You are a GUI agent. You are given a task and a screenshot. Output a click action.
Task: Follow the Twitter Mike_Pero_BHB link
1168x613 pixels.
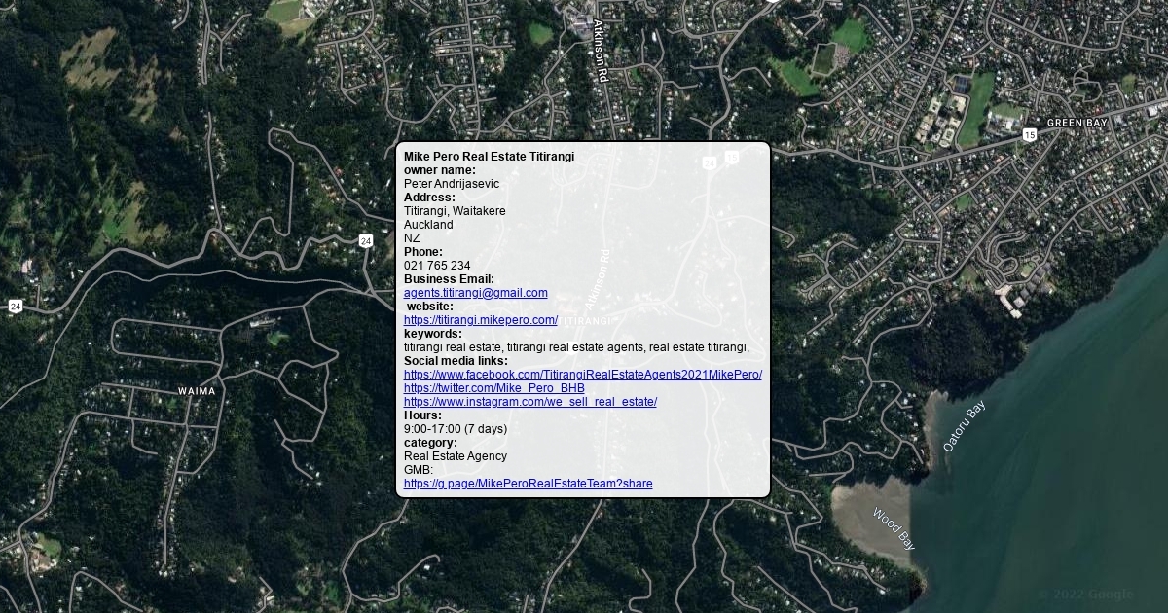[x=493, y=388]
